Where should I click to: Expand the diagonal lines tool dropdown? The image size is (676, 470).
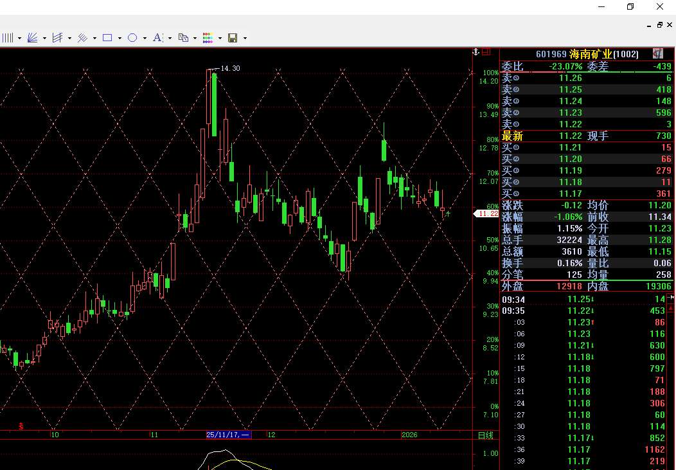tap(94, 39)
